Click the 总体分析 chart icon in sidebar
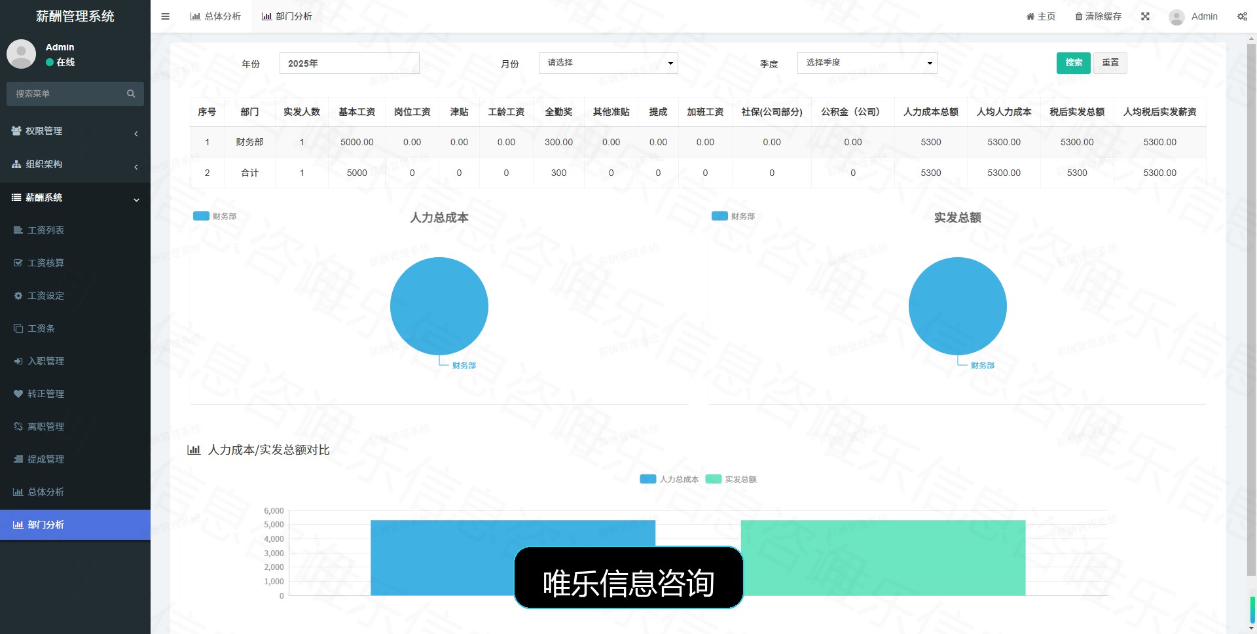 [18, 492]
